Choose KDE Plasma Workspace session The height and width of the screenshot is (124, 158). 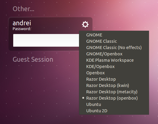[x=114, y=60]
